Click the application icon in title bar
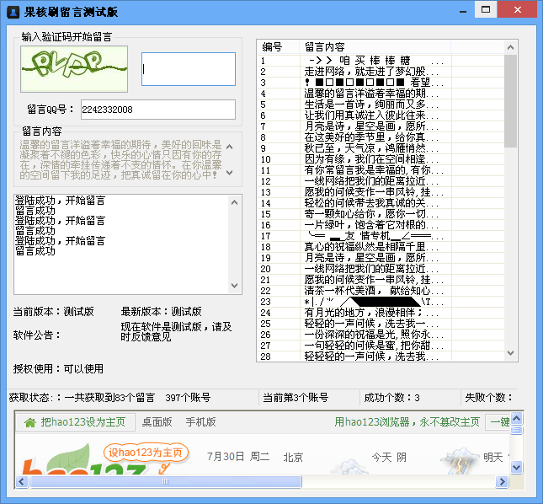Viewport: 543px width, 504px height. tap(13, 12)
